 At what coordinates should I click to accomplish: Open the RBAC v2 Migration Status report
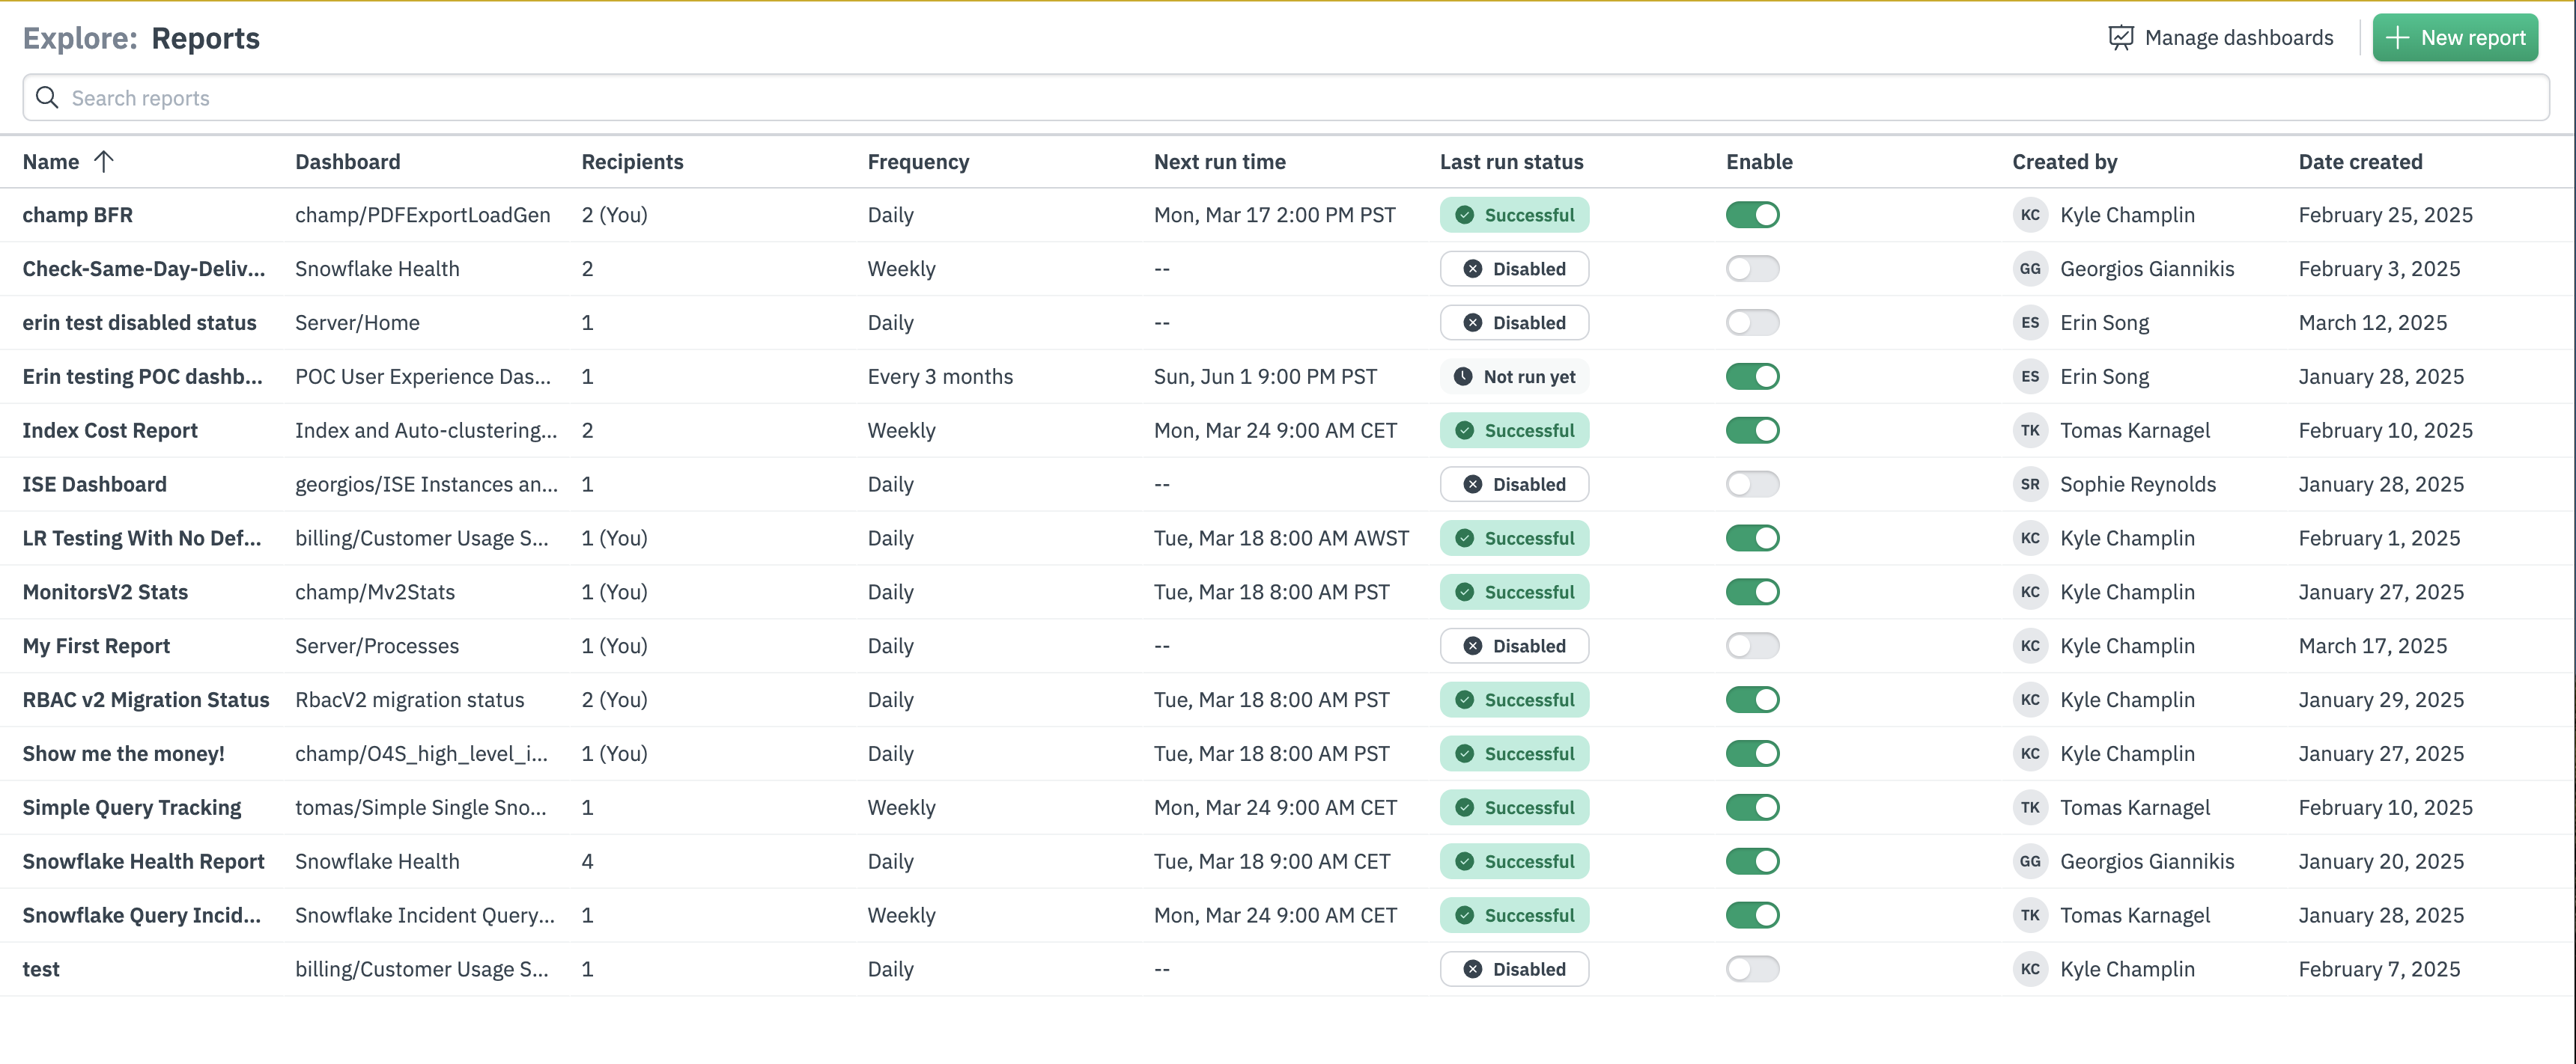146,700
